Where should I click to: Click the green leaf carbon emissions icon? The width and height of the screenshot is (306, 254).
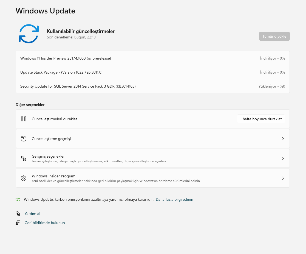pyautogui.click(x=18, y=200)
